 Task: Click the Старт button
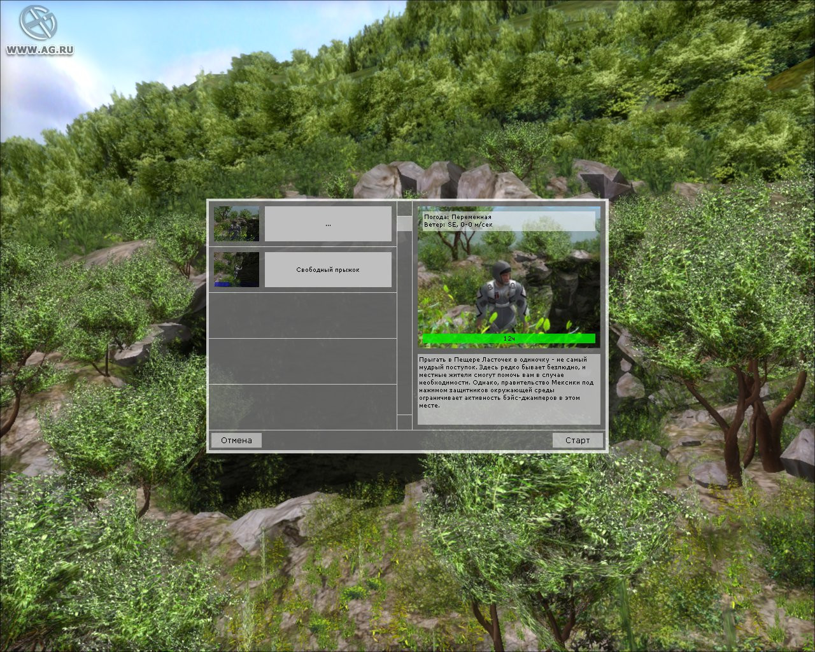[578, 440]
